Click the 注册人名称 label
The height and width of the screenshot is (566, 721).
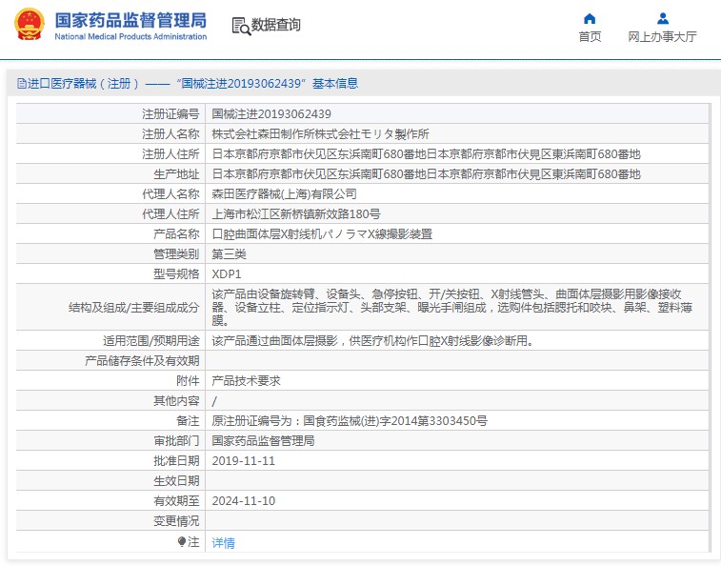170,134
